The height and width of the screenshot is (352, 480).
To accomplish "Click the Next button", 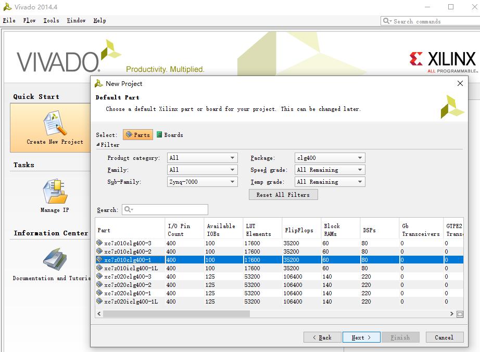I will point(361,337).
